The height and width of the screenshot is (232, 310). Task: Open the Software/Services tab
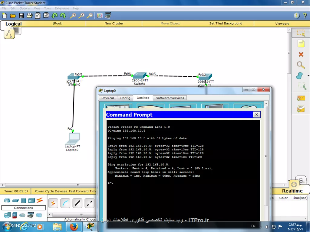(170, 98)
